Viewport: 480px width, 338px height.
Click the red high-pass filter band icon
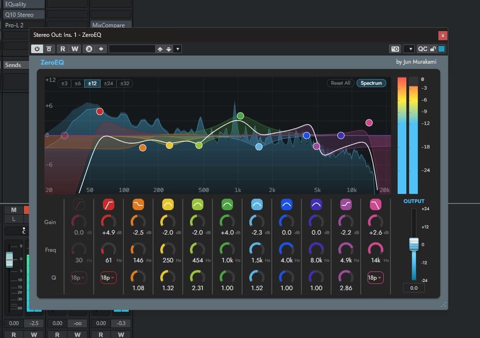tap(109, 204)
